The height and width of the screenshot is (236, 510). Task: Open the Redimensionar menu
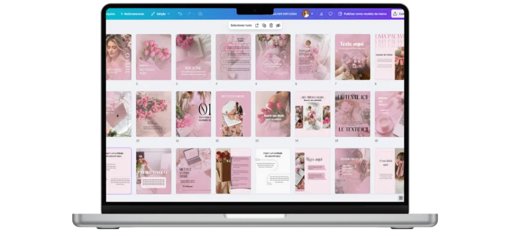pyautogui.click(x=132, y=14)
